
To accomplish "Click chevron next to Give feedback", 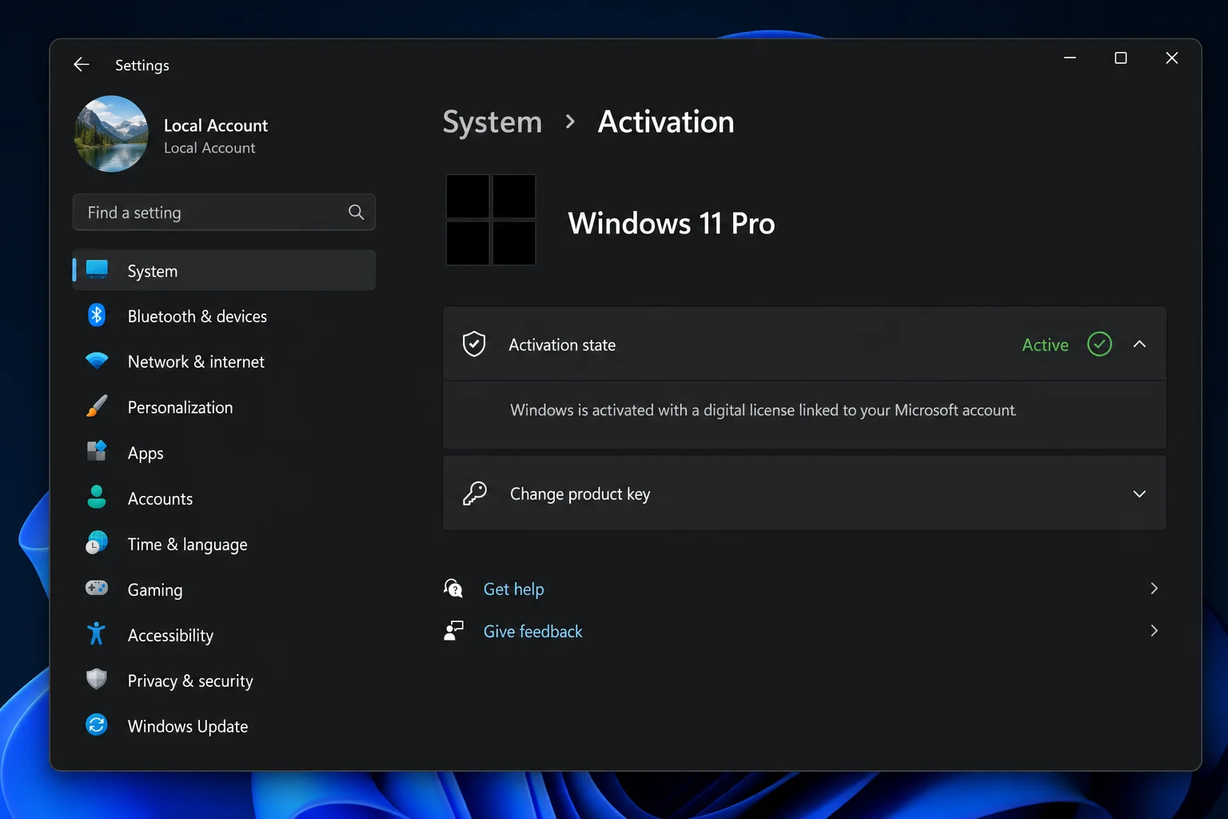I will pos(1154,631).
